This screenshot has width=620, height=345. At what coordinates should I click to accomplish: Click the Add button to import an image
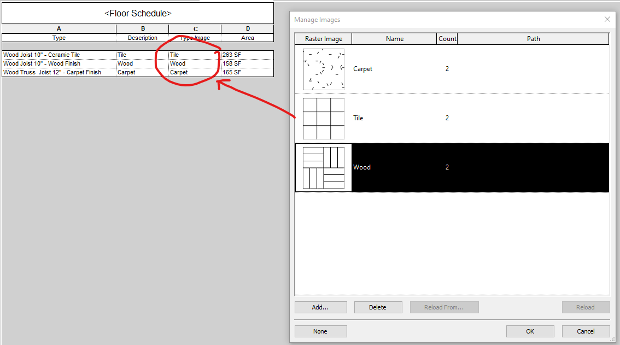[320, 307]
